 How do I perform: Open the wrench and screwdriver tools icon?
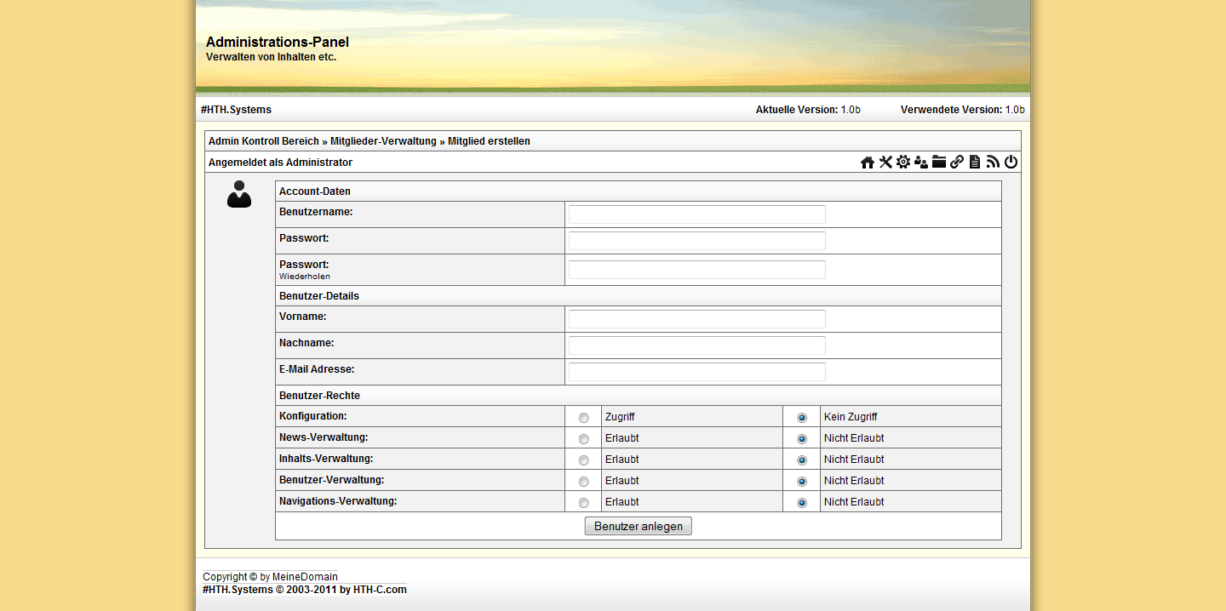(885, 163)
